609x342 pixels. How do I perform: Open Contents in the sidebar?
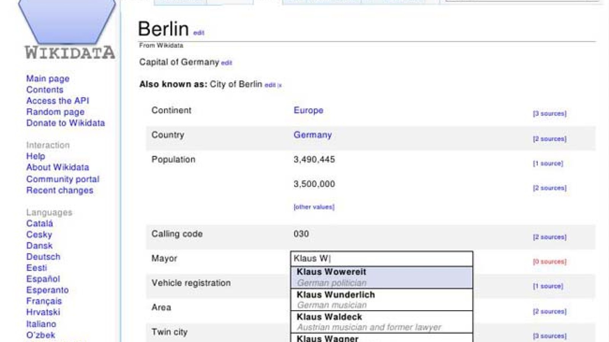[45, 90]
